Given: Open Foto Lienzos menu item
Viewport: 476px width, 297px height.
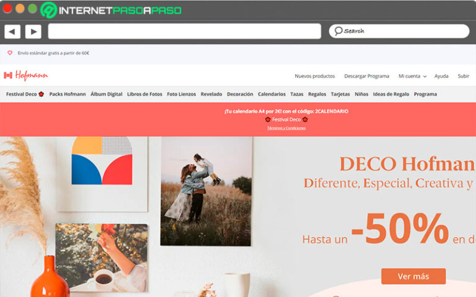Looking at the screenshot, I should tap(182, 94).
